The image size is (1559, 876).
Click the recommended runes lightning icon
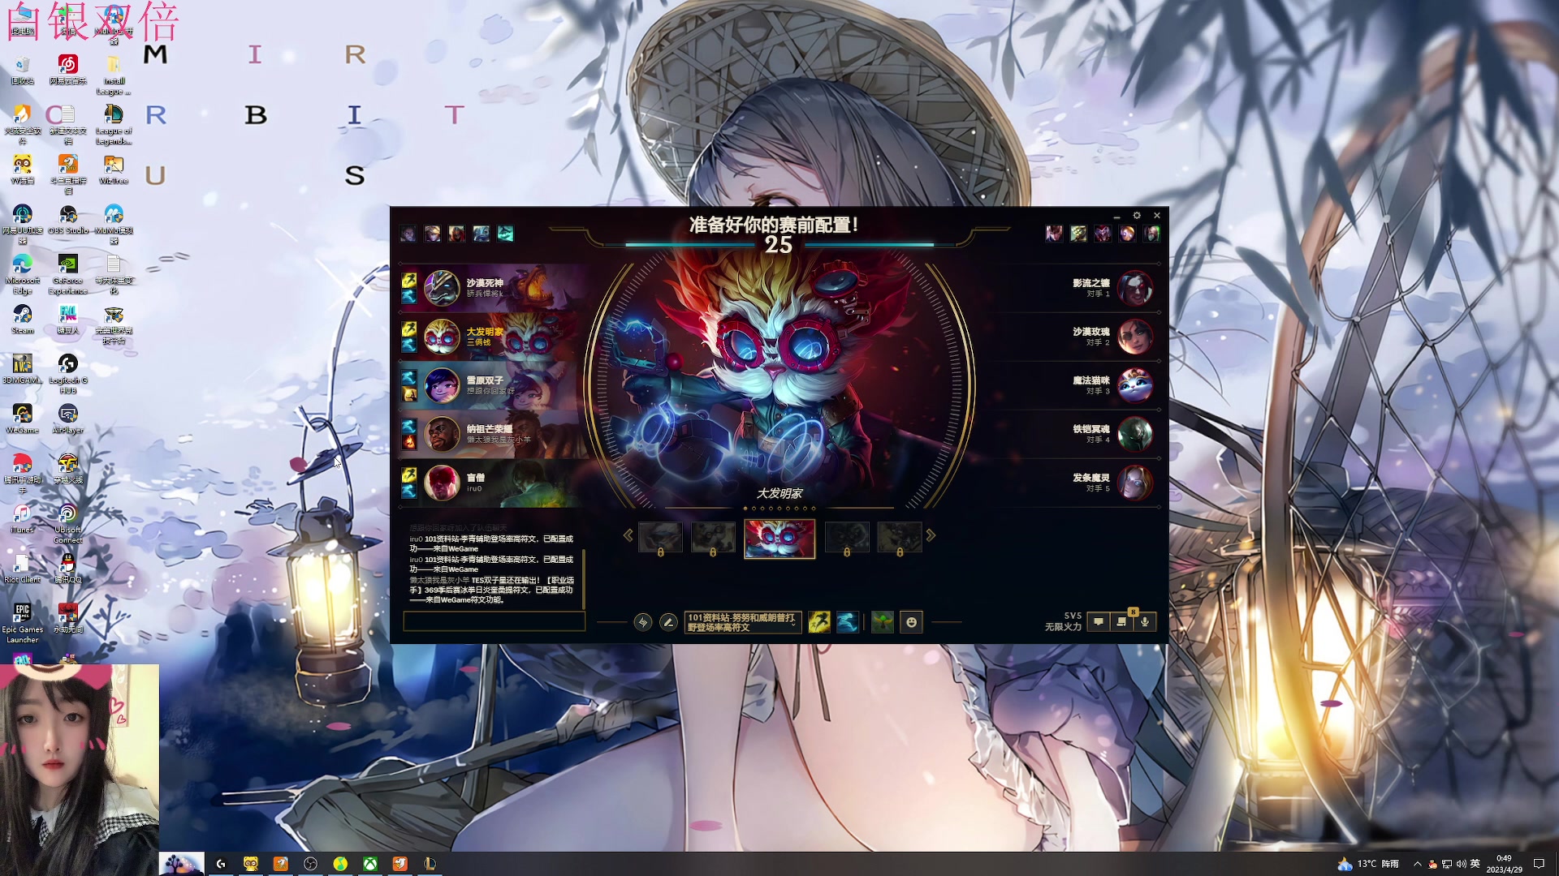coord(642,622)
